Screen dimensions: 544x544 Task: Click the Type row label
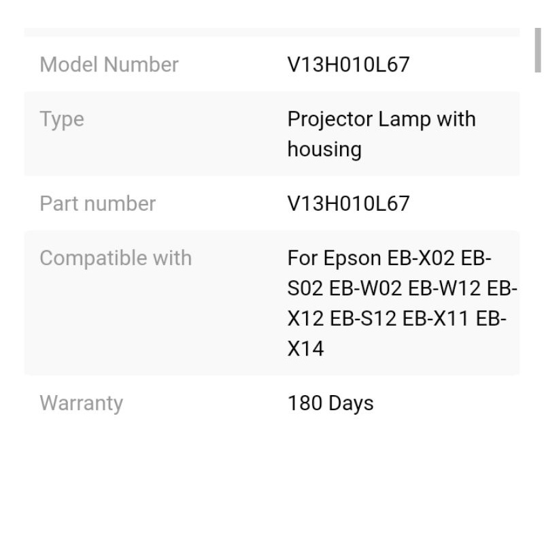coord(62,119)
